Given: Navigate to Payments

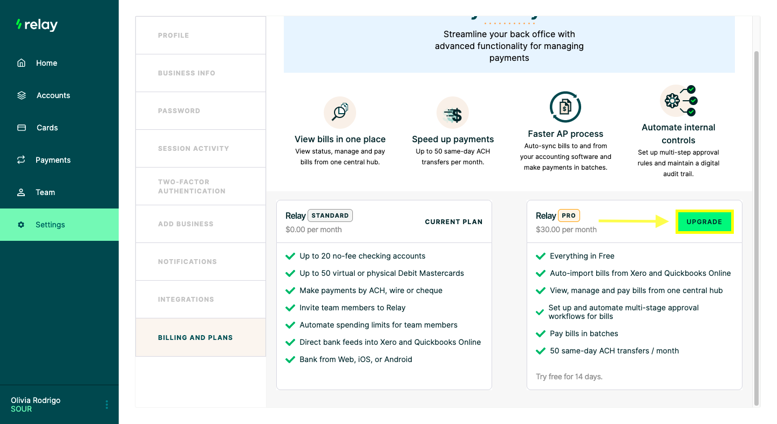Looking at the screenshot, I should coord(59,160).
